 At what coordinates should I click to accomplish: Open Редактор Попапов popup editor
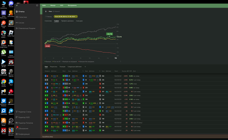[26, 123]
